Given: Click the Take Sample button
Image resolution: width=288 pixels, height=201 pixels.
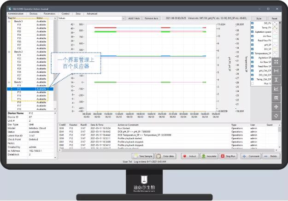Looking at the screenshot, I should 143,156.
